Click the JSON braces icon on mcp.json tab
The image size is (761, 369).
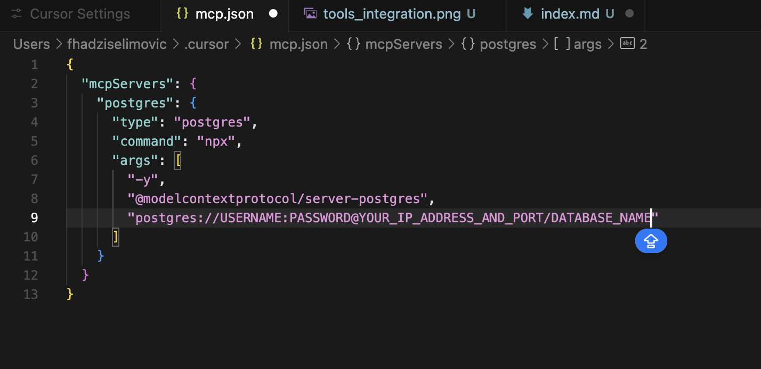(182, 14)
